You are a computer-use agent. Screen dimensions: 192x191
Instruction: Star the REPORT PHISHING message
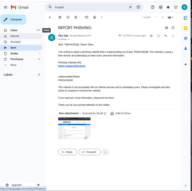coord(151,36)
